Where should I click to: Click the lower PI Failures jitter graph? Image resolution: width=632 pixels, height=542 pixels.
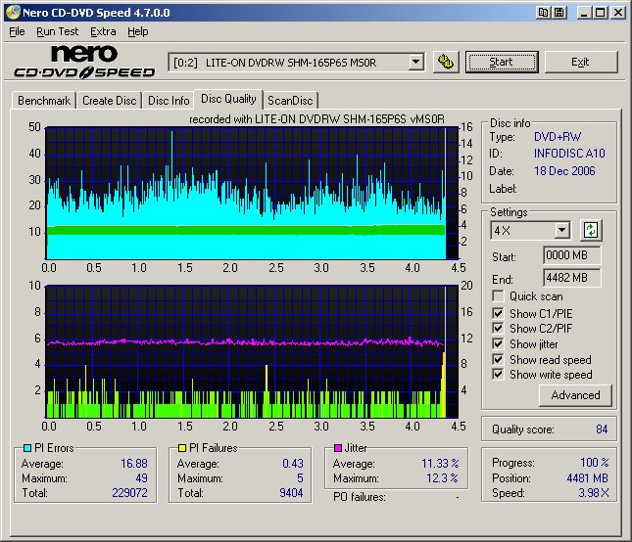[252, 352]
